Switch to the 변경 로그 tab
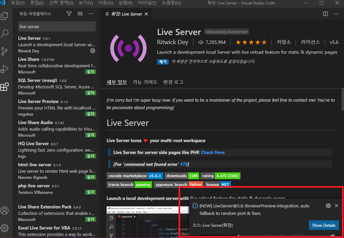The width and height of the screenshot is (344, 238). click(173, 82)
